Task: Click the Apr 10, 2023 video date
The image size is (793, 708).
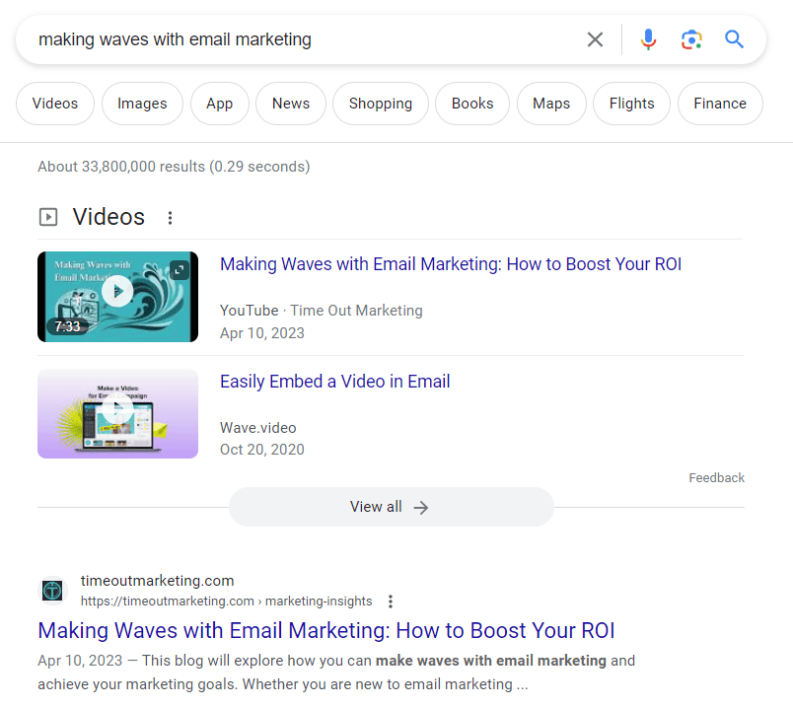Action: pyautogui.click(x=262, y=333)
